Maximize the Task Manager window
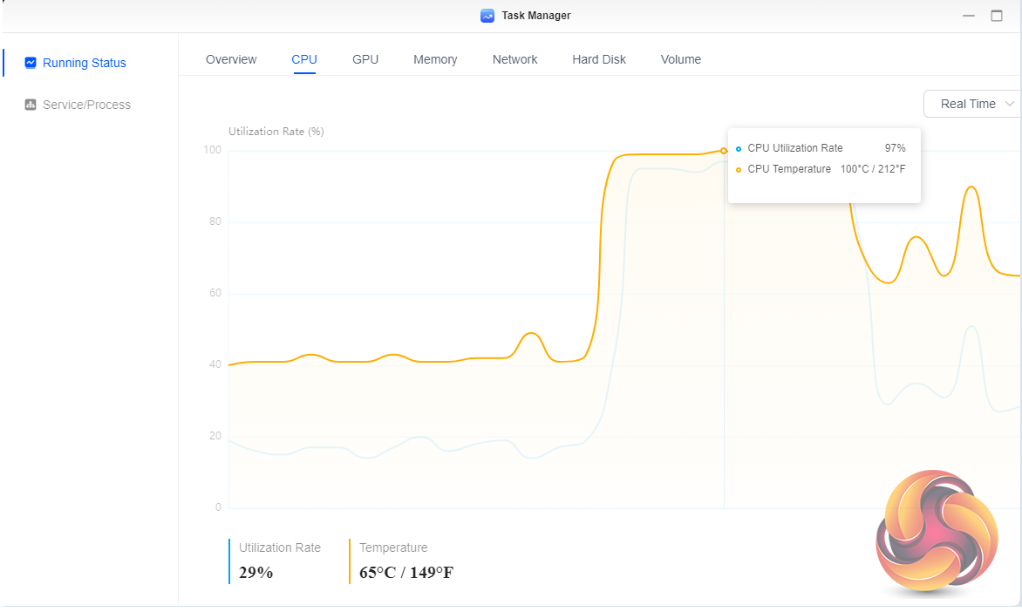The width and height of the screenshot is (1022, 612). pyautogui.click(x=997, y=16)
